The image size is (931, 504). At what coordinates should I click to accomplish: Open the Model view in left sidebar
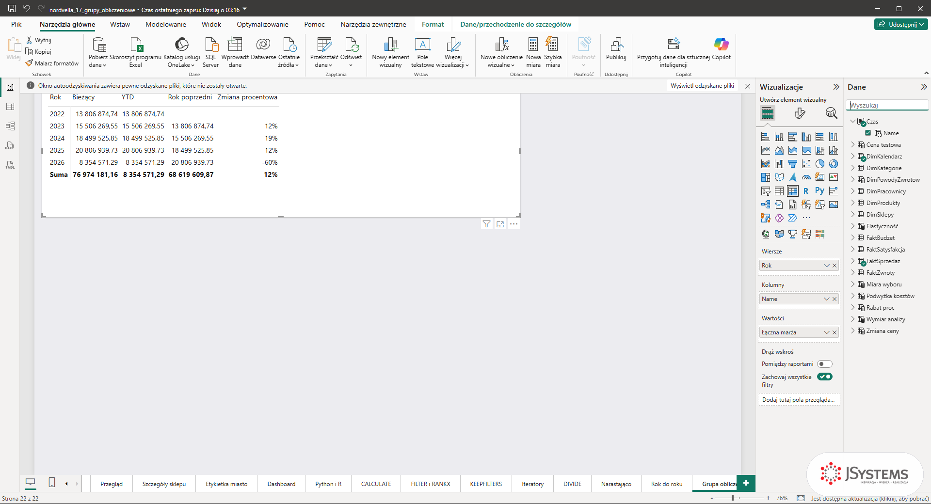pyautogui.click(x=10, y=126)
